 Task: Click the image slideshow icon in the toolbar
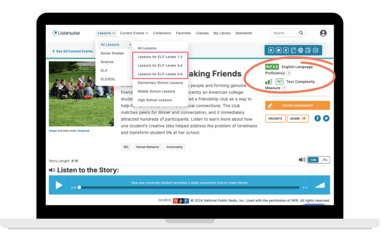click(x=308, y=50)
